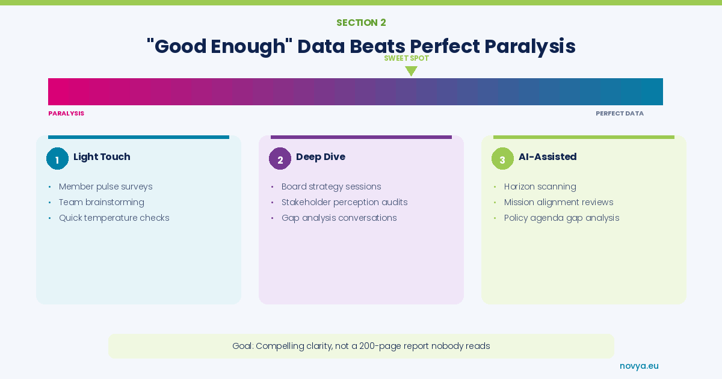722x379 pixels.
Task: Click the Member pulse surveys bullet
Action: click(106, 186)
